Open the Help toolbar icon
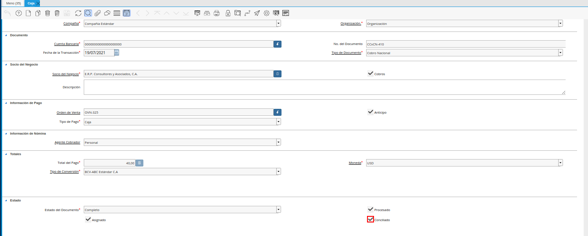 point(18,13)
